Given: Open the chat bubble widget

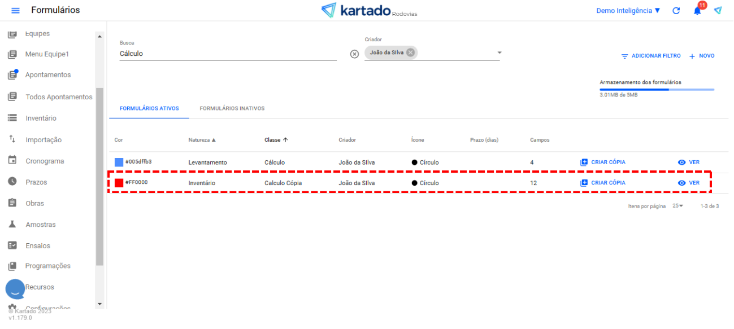Looking at the screenshot, I should tap(15, 289).
